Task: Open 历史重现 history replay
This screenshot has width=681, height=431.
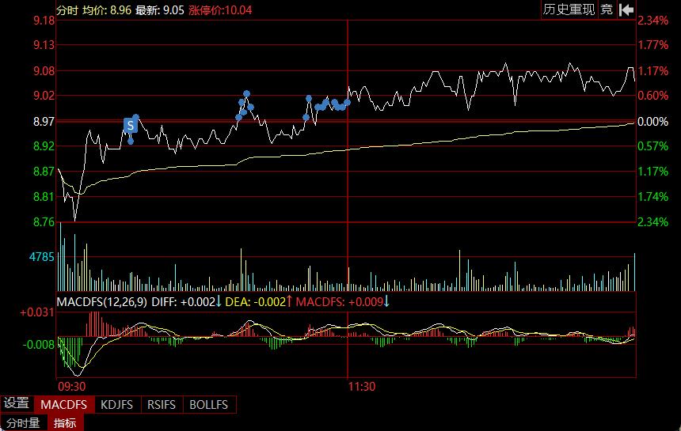Action: pyautogui.click(x=569, y=9)
